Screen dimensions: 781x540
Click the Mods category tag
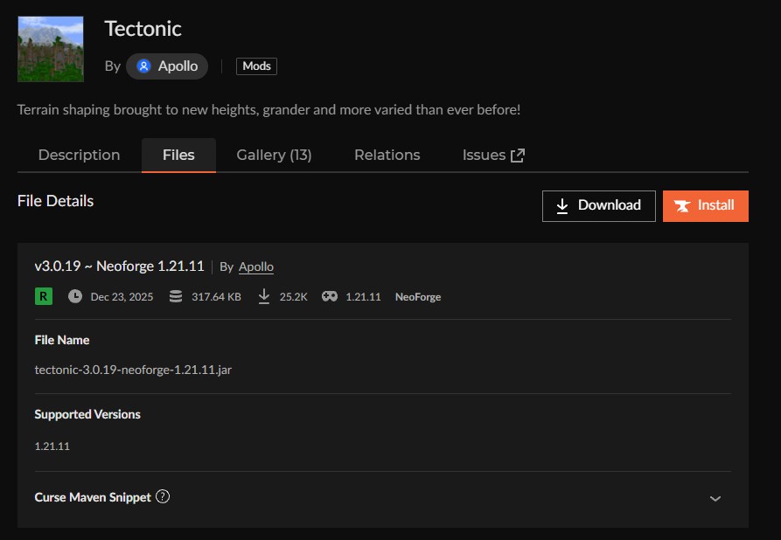pyautogui.click(x=256, y=66)
